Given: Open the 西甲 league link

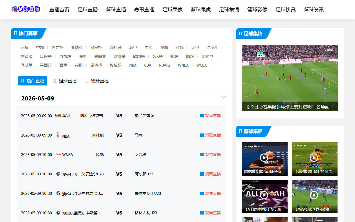Looking at the screenshot, I should [x=63, y=65].
